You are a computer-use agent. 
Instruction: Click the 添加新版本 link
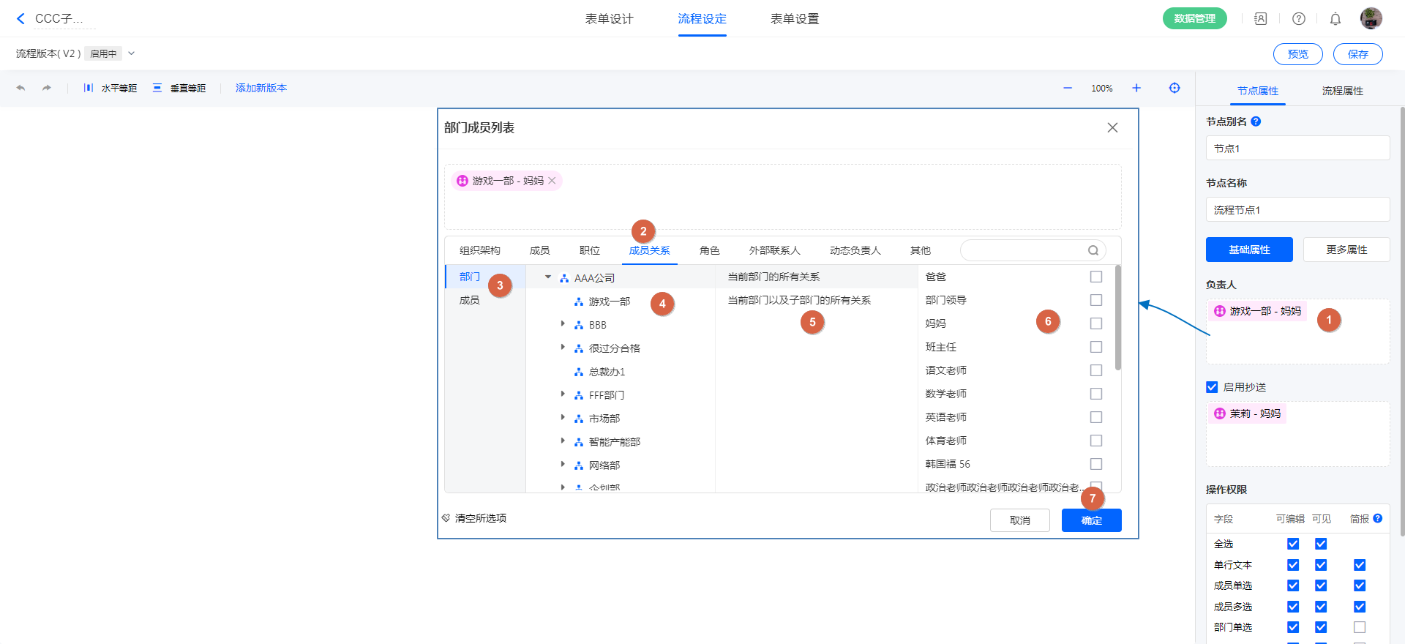[x=261, y=88]
